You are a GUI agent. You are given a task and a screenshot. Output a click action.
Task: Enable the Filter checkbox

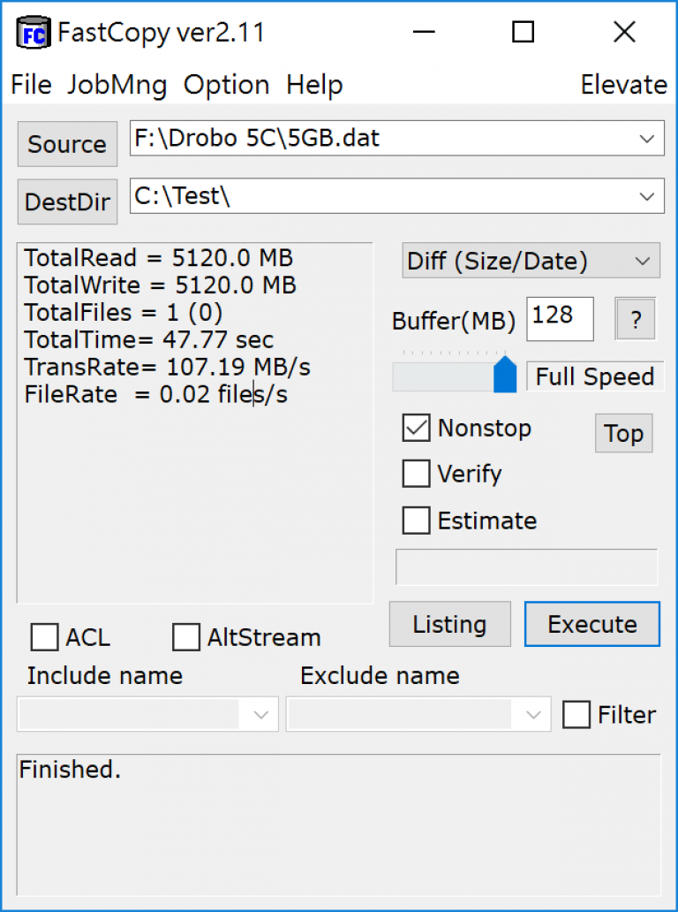(x=576, y=714)
